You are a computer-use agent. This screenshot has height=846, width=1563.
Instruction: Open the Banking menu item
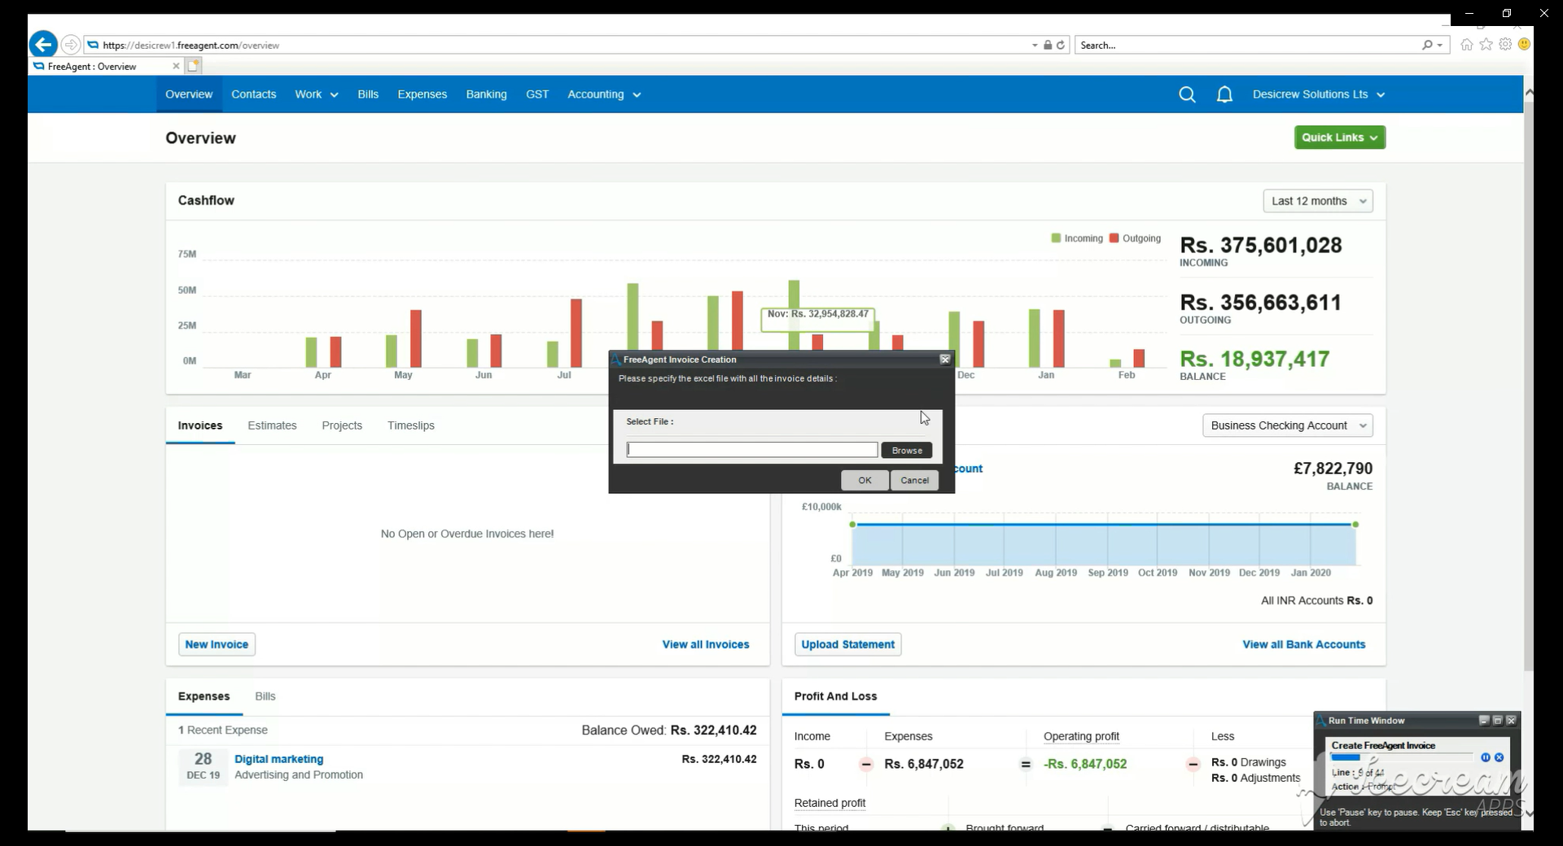click(x=487, y=94)
